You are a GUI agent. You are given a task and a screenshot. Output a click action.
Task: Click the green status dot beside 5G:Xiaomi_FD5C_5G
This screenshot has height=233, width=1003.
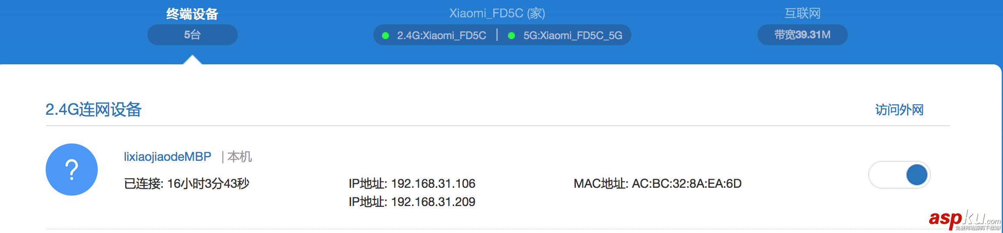(511, 36)
